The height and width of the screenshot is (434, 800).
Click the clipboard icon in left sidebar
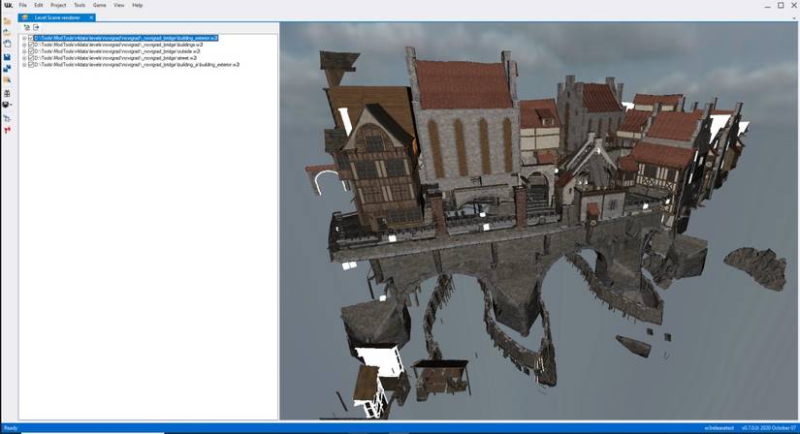pyautogui.click(x=7, y=44)
